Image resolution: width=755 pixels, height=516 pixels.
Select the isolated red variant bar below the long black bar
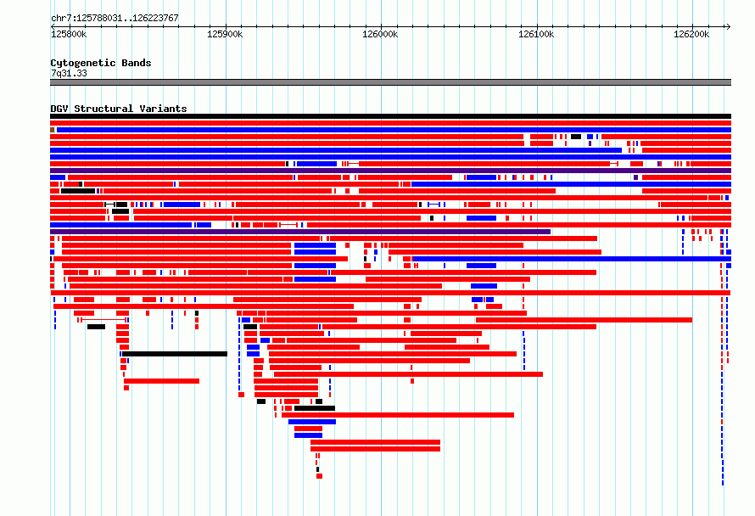161,381
